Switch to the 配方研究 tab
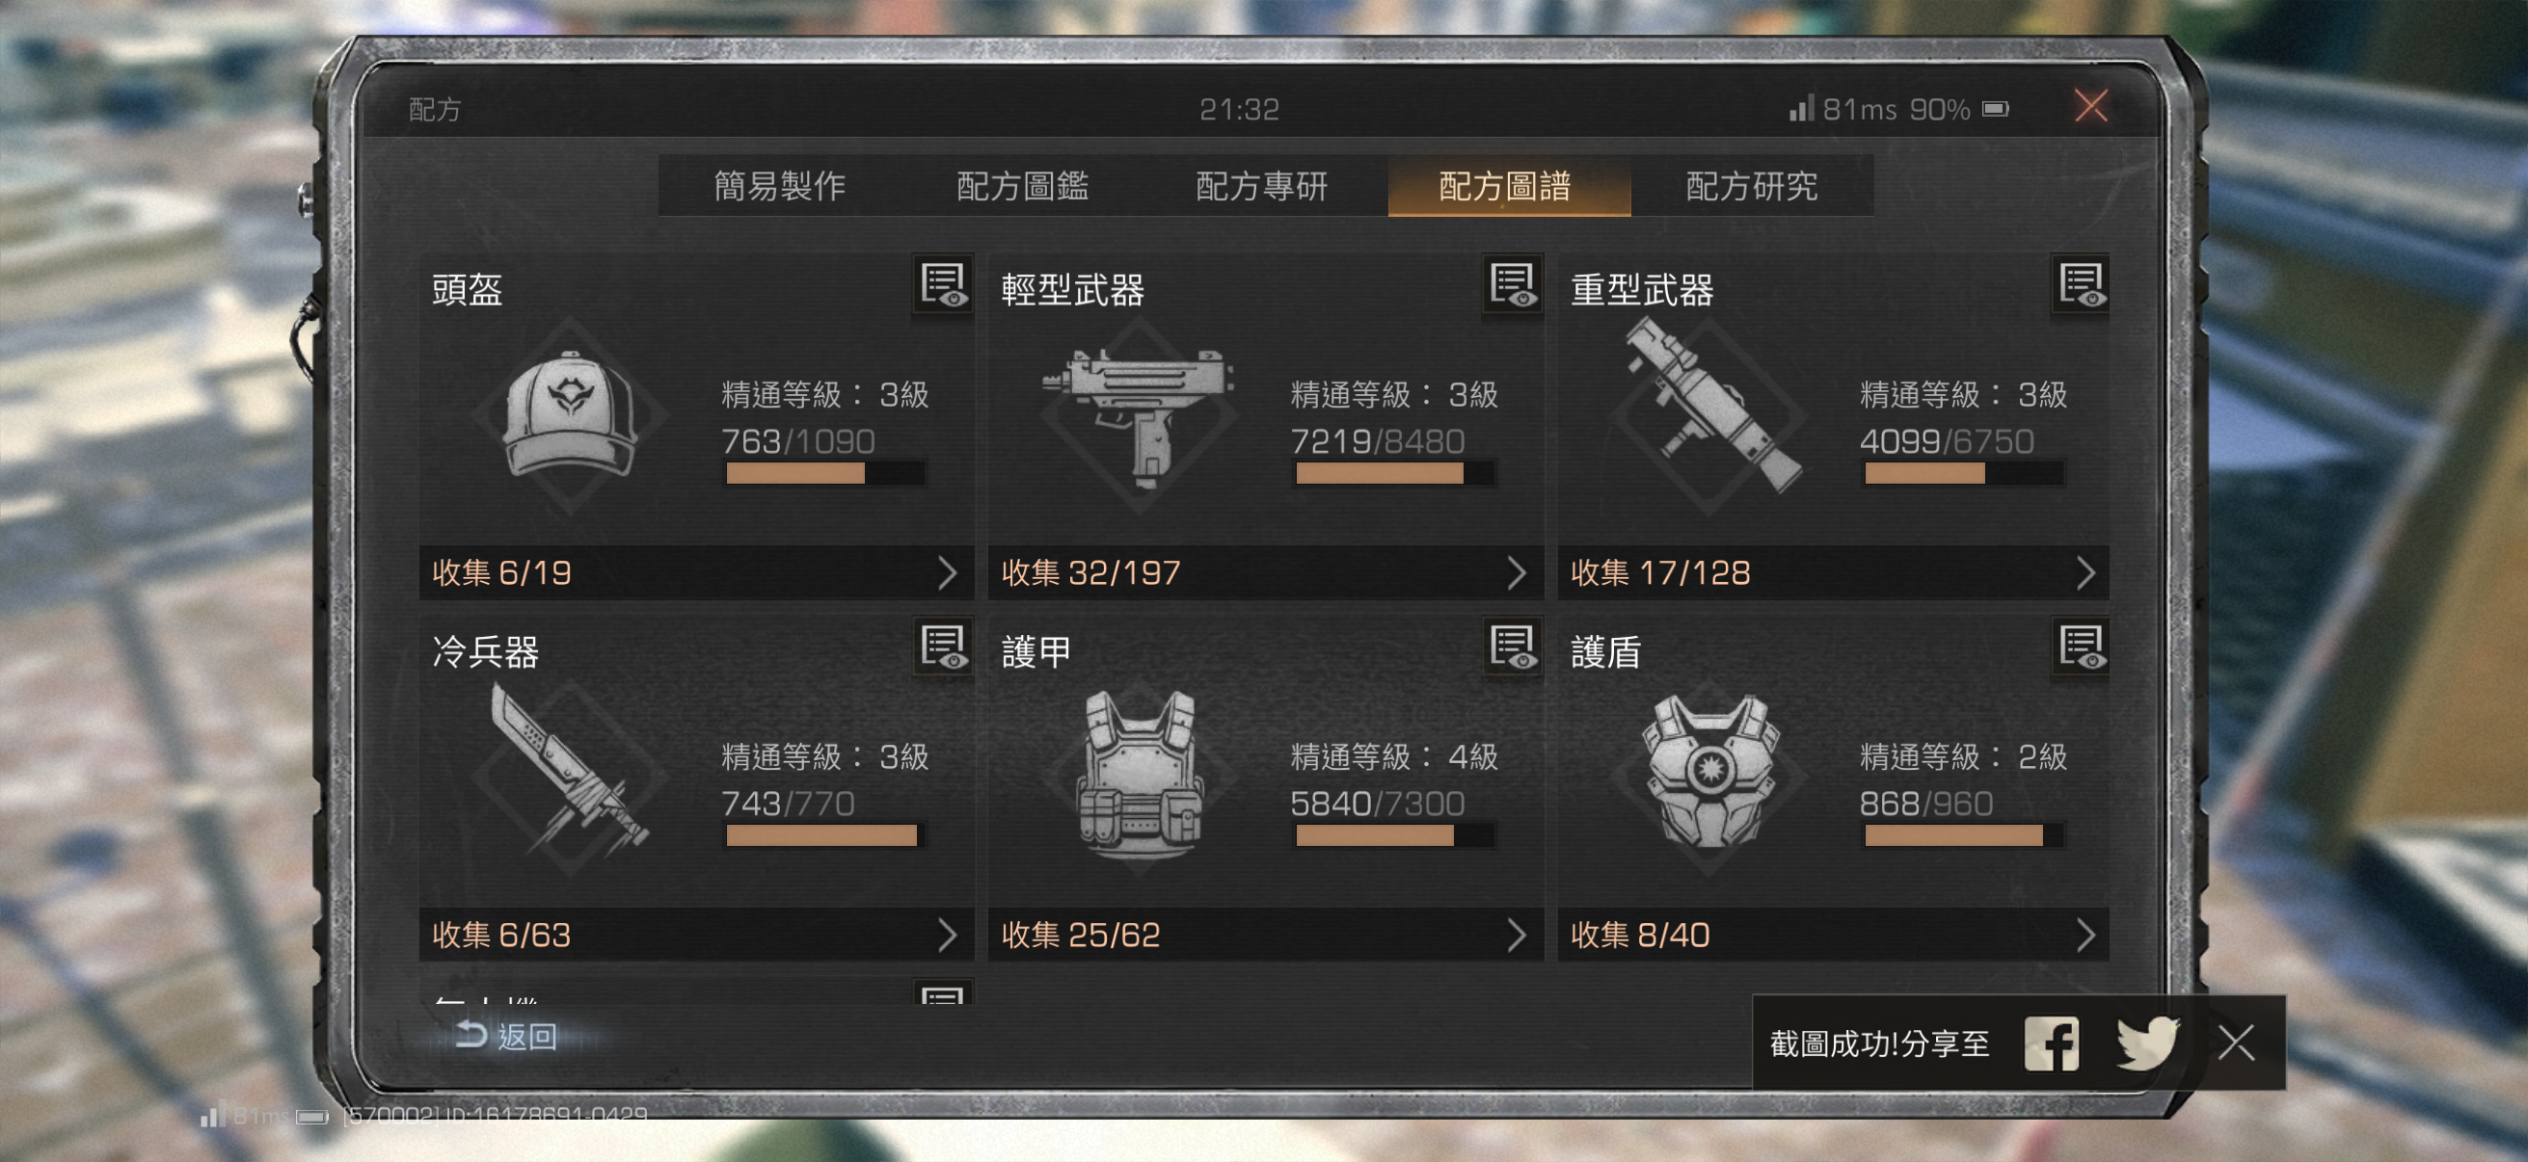This screenshot has width=2528, height=1162. (1752, 185)
